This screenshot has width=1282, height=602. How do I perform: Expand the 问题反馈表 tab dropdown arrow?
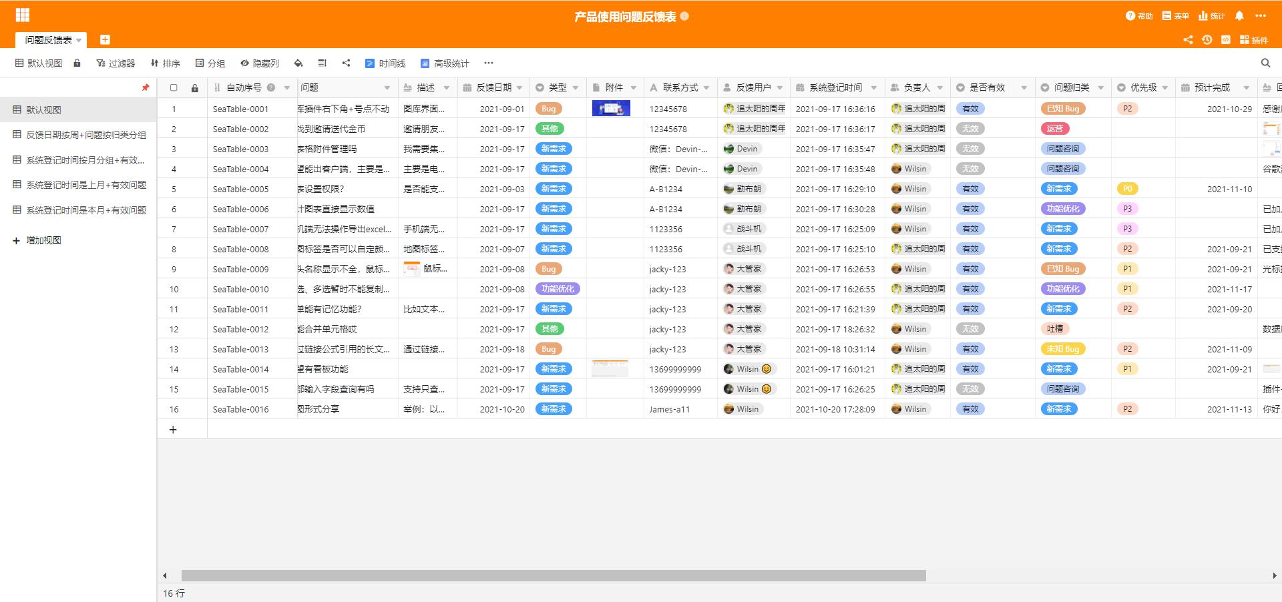[x=79, y=39]
